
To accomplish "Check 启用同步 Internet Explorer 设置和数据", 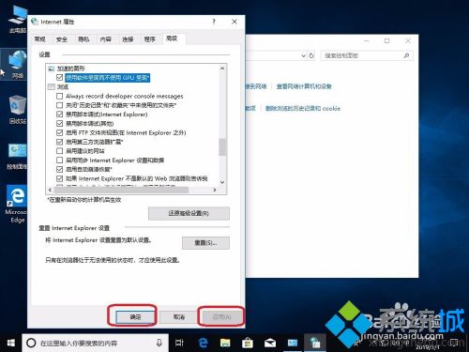I will (x=60, y=161).
